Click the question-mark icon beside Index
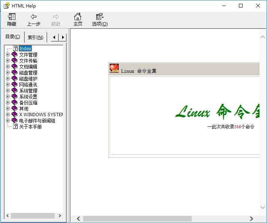This screenshot has height=223, width=267. point(15,48)
